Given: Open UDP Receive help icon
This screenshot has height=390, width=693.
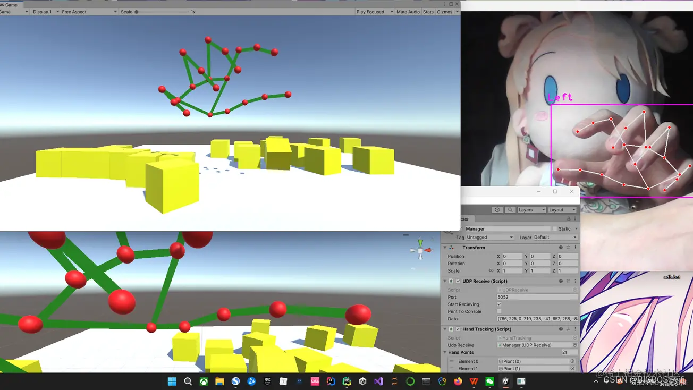Looking at the screenshot, I should (561, 281).
